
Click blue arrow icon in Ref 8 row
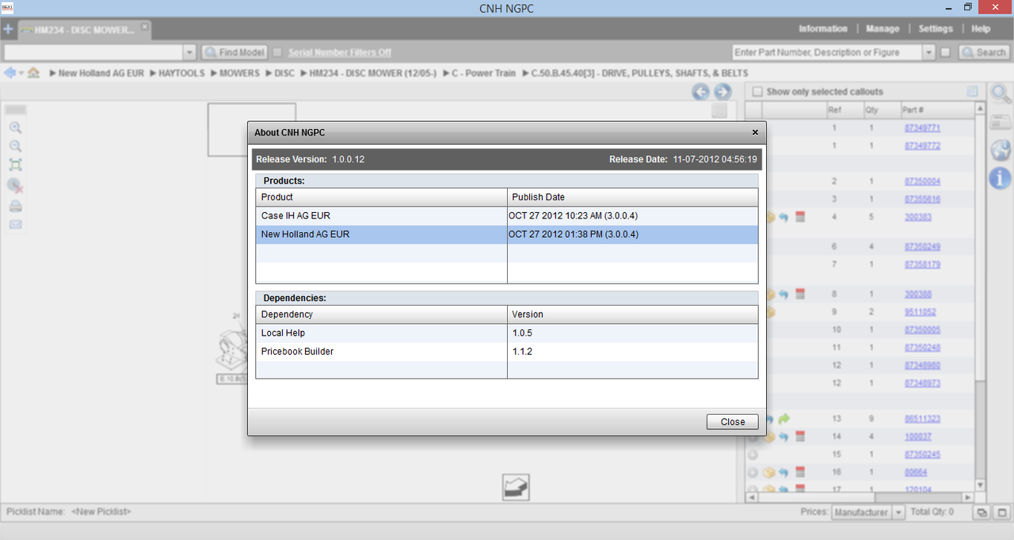[783, 295]
